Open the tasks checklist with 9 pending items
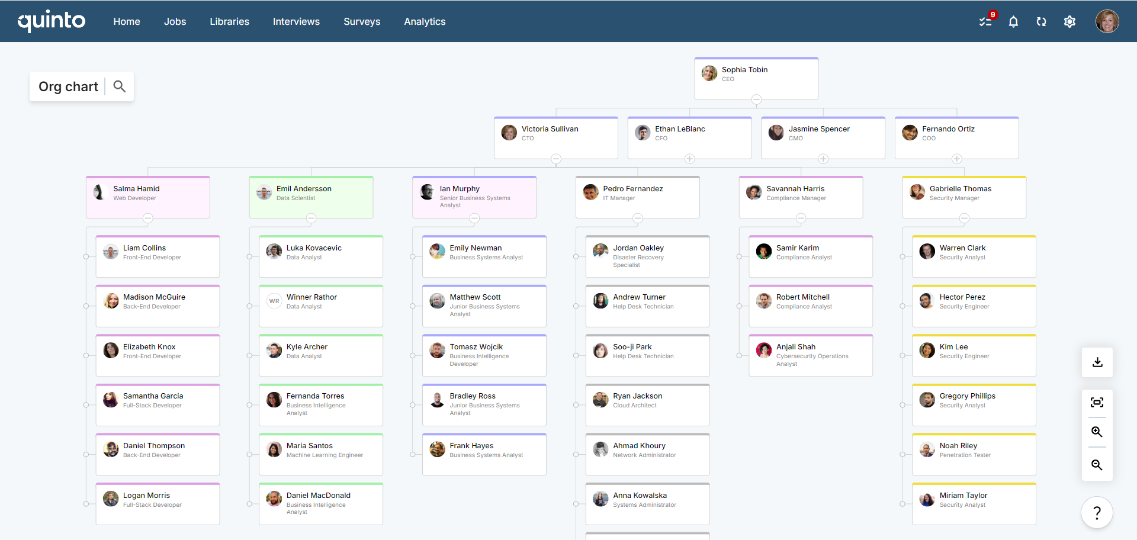Image resolution: width=1137 pixels, height=540 pixels. pos(985,21)
